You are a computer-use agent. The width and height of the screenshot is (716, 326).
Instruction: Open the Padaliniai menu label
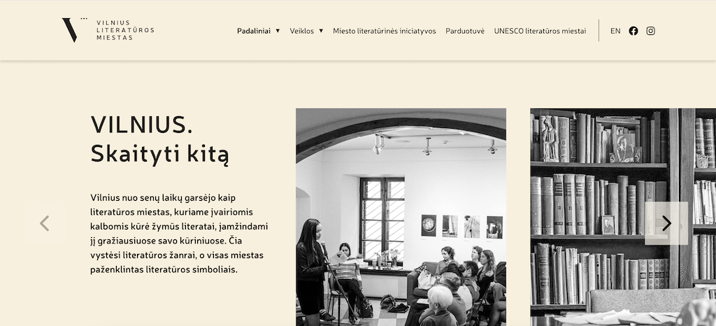253,31
